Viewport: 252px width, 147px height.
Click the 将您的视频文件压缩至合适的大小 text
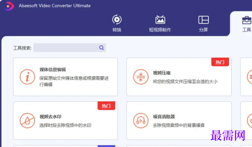[x=185, y=81]
